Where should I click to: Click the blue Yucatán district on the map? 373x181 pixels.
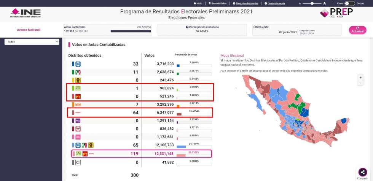343,121
